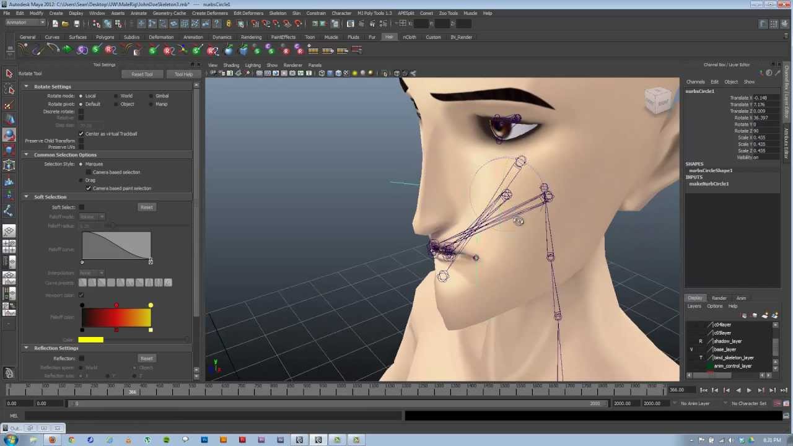Select the arrow Select tool in the toolbox
793x446 pixels.
[x=9, y=74]
